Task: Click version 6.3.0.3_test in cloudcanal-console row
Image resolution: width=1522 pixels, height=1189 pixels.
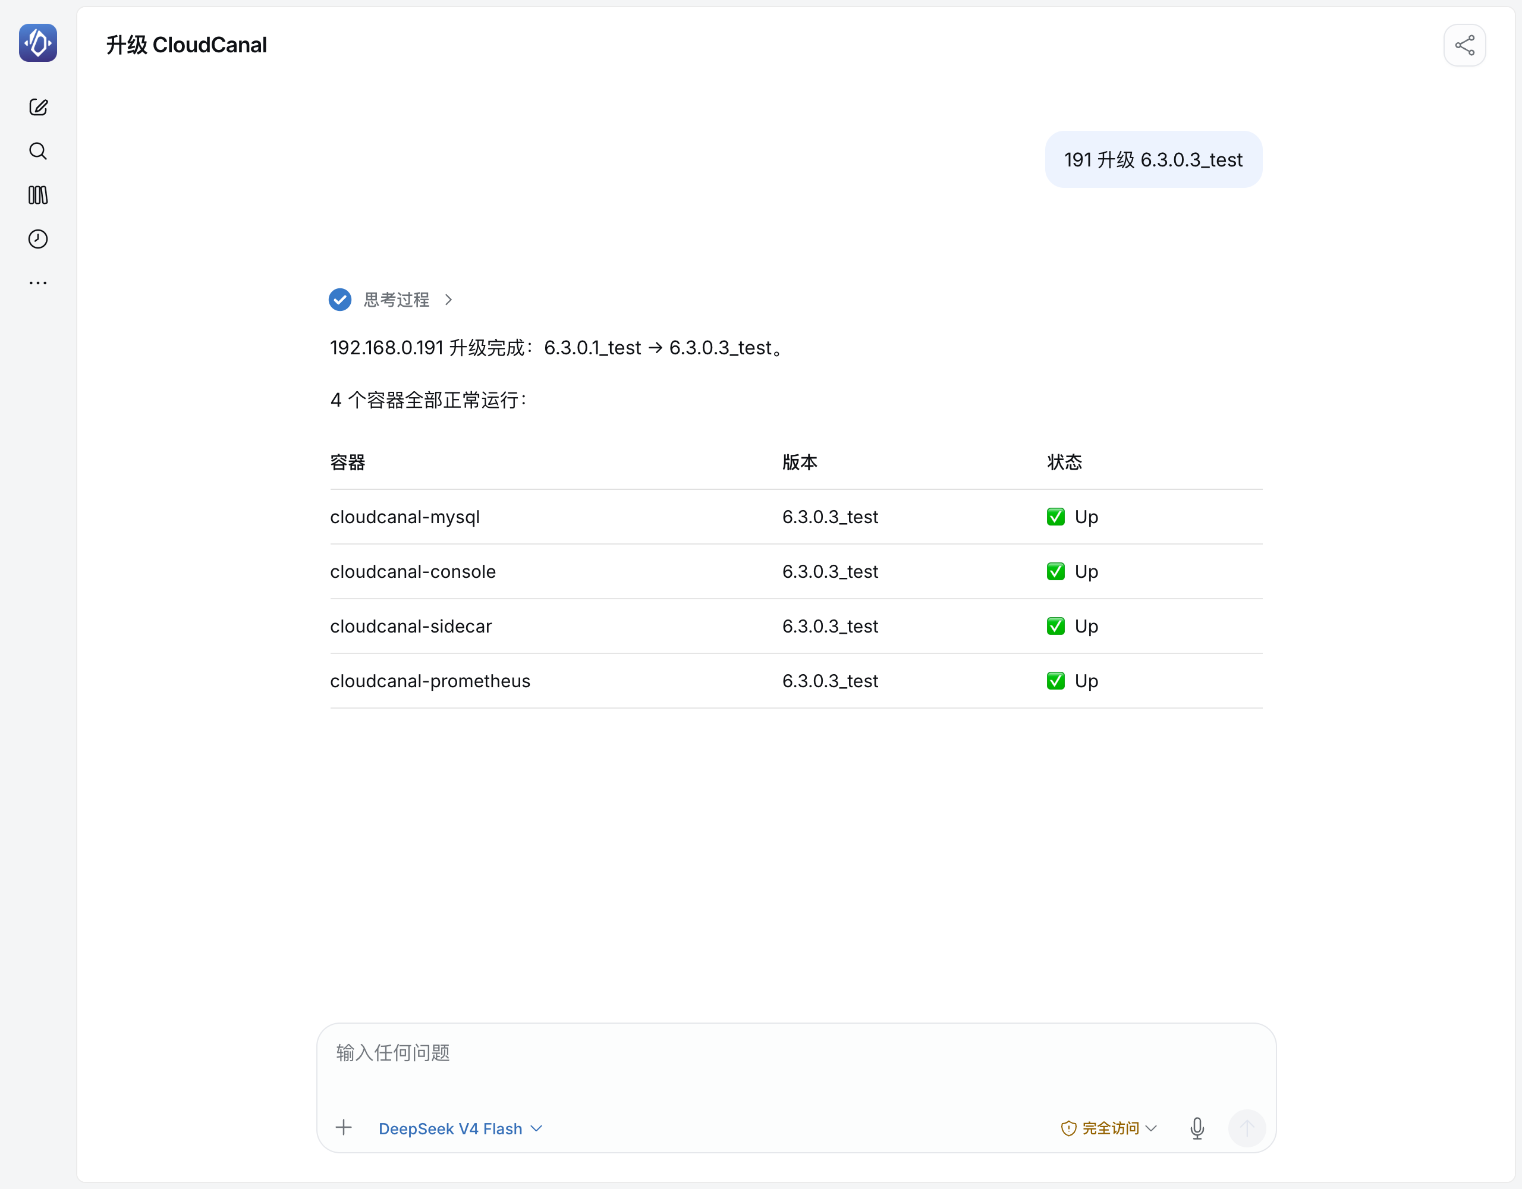Action: tap(830, 571)
